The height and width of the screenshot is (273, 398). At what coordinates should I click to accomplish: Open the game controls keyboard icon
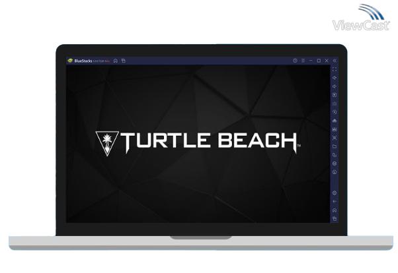[x=335, y=104]
